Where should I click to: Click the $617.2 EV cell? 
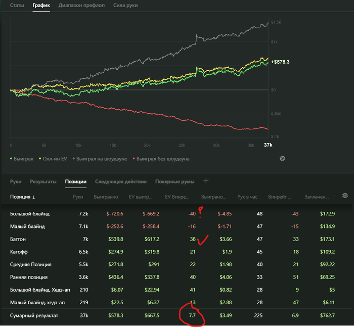point(152,239)
